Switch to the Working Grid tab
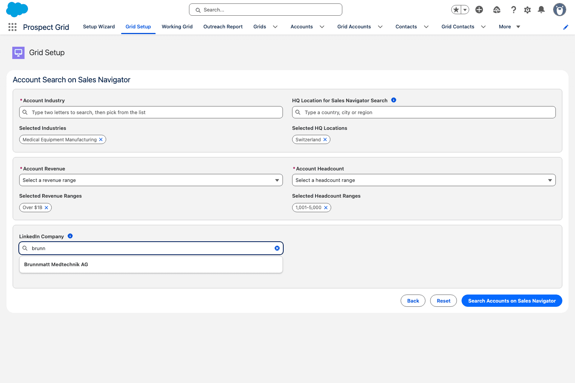575x383 pixels. [177, 27]
